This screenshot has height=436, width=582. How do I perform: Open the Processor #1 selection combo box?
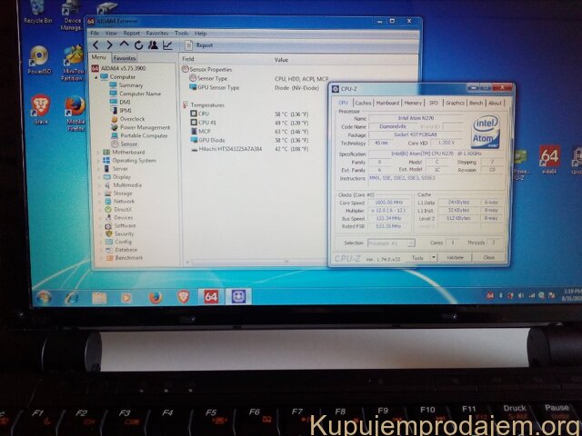click(391, 243)
